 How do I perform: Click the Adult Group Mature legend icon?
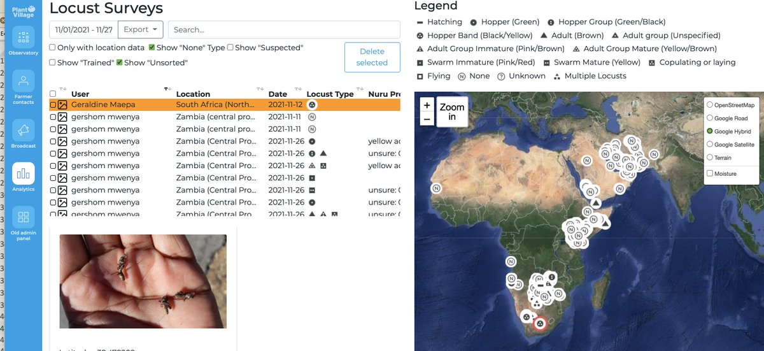click(576, 49)
